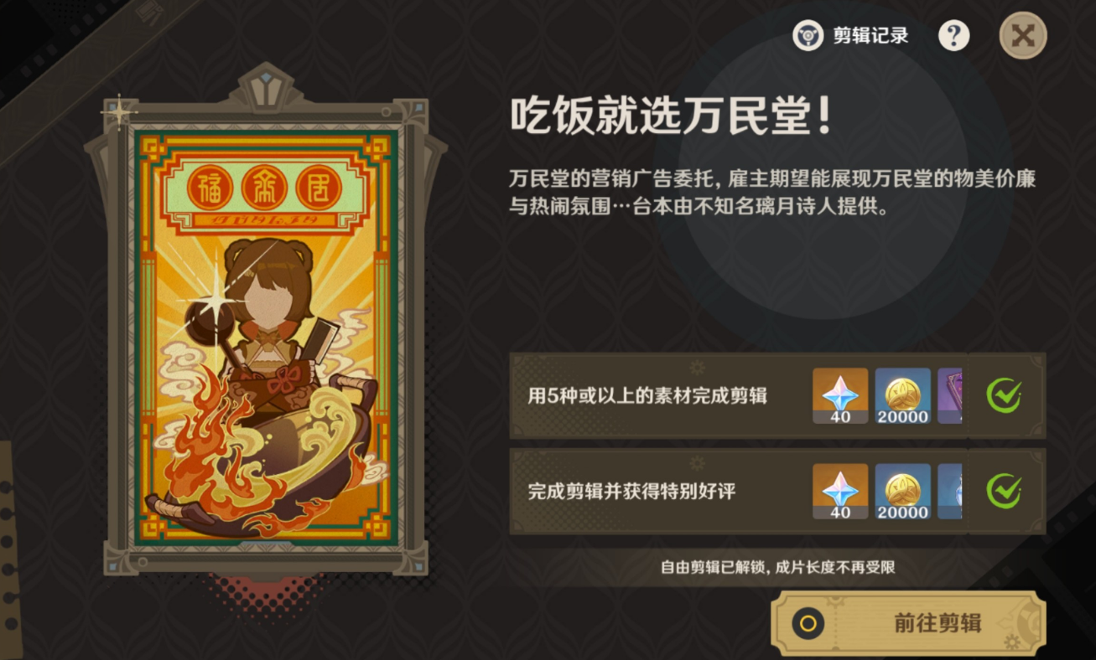The image size is (1096, 660).
Task: Click the question mark help icon
Action: point(953,36)
